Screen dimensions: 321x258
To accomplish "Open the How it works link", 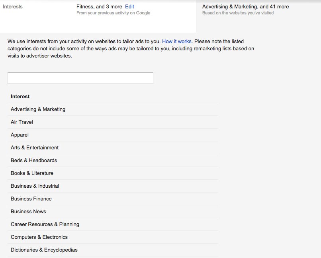I will 176,42.
